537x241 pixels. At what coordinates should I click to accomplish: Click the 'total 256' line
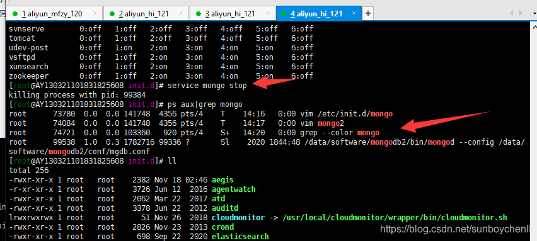(x=29, y=171)
